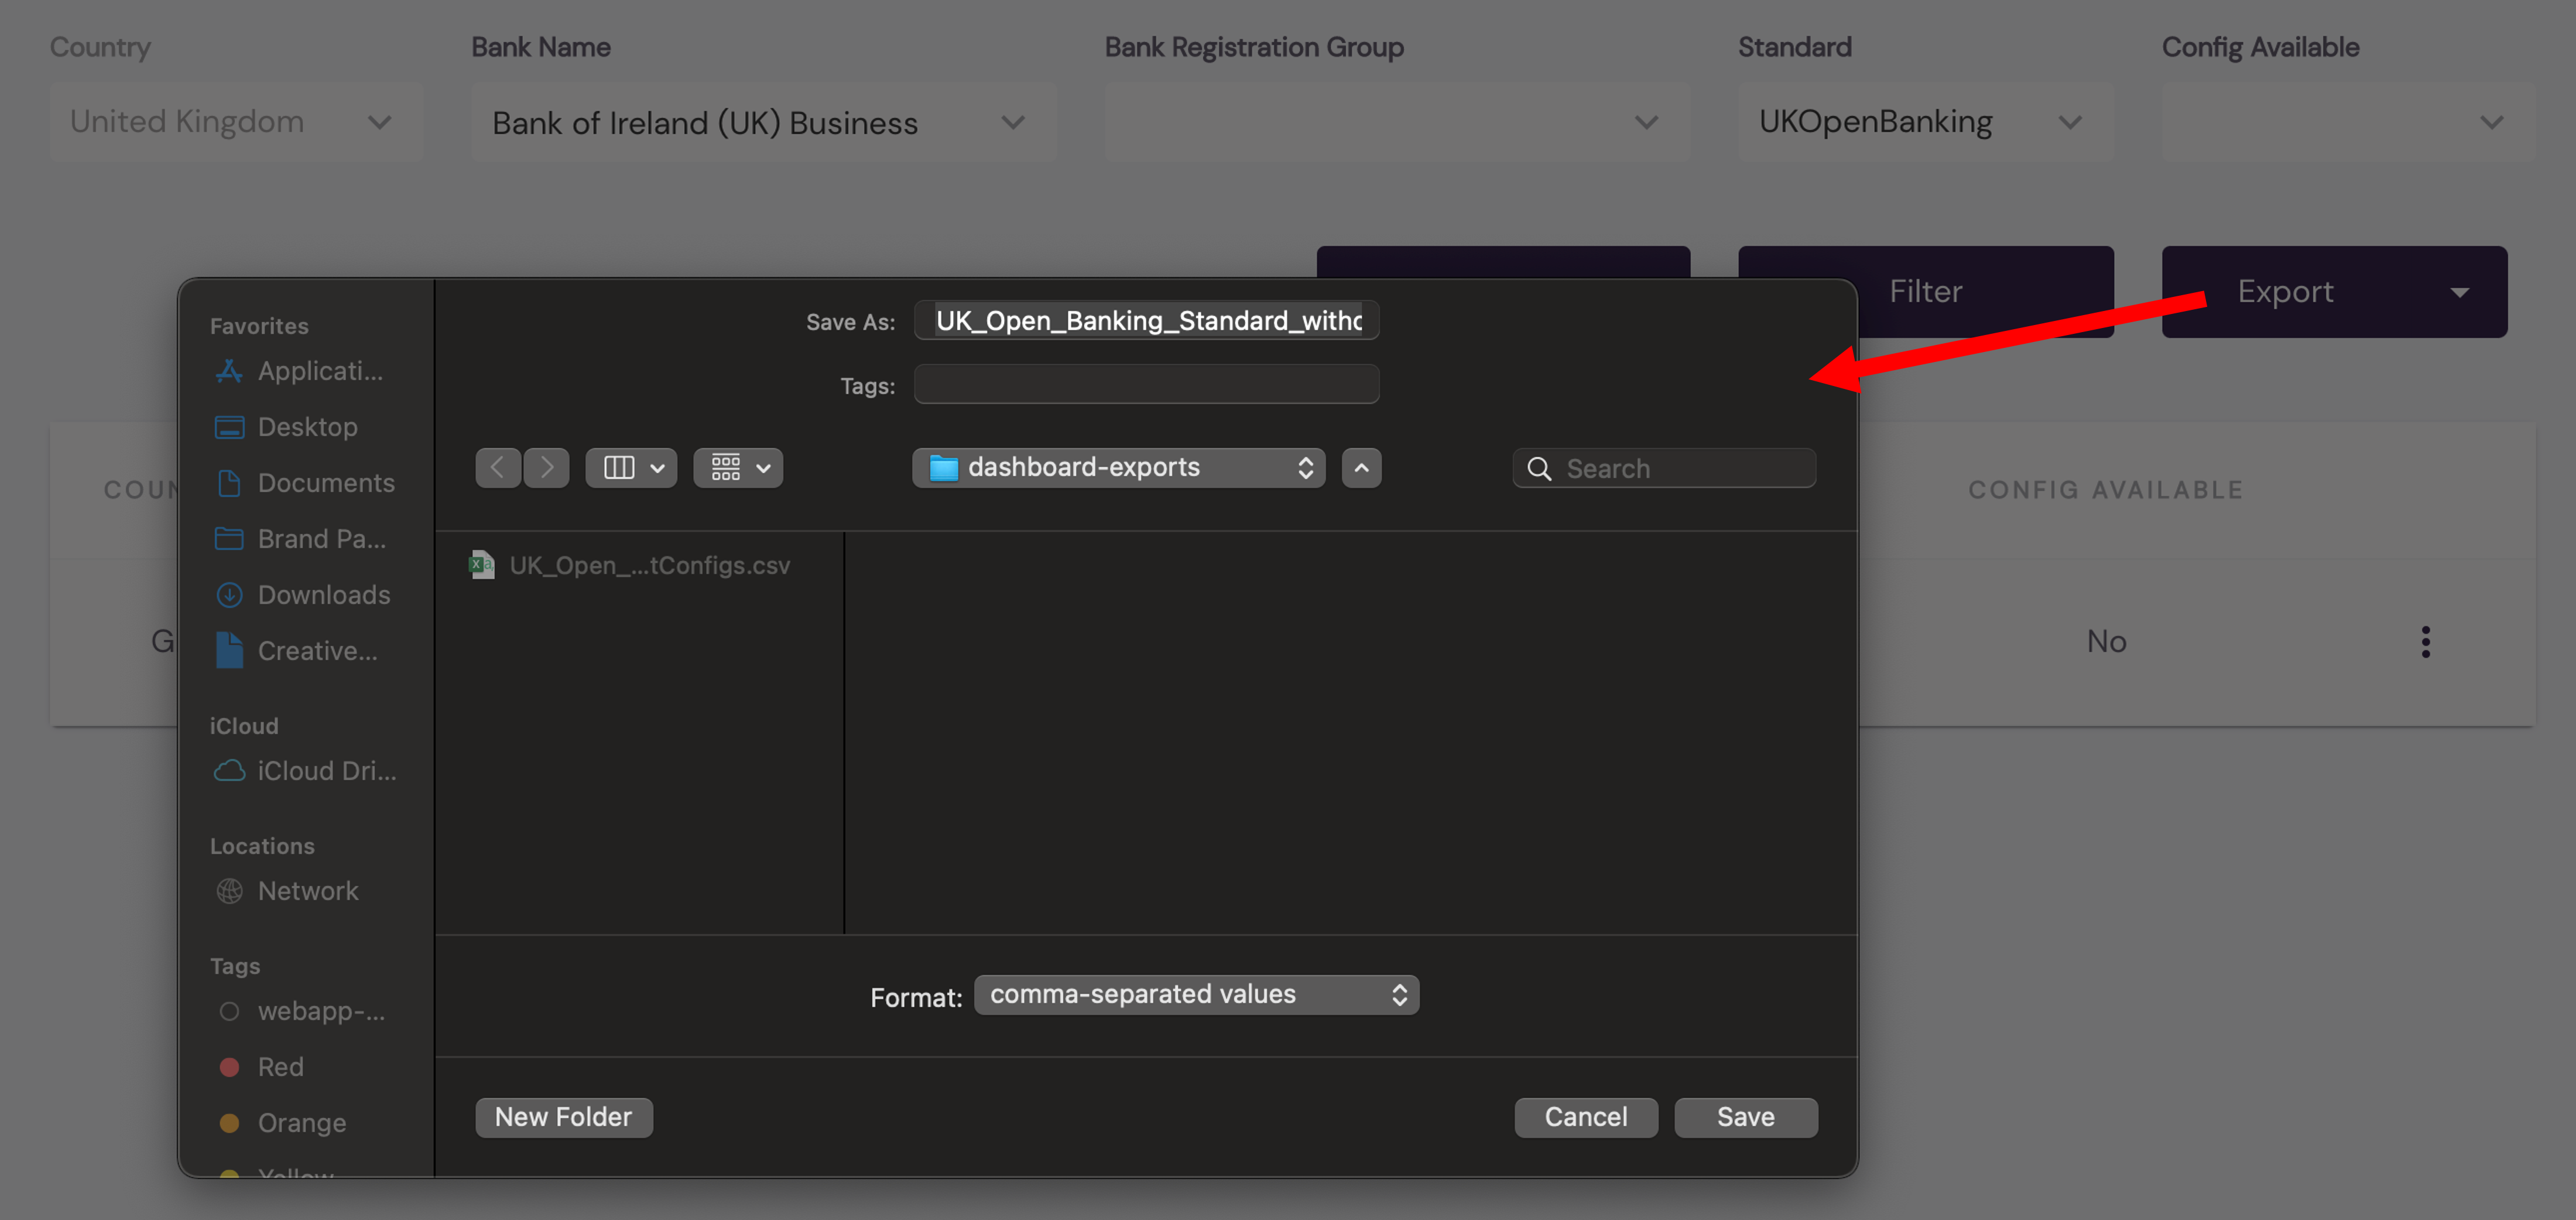Open the icon grouping grid menu
The image size is (2576, 1220).
click(738, 467)
